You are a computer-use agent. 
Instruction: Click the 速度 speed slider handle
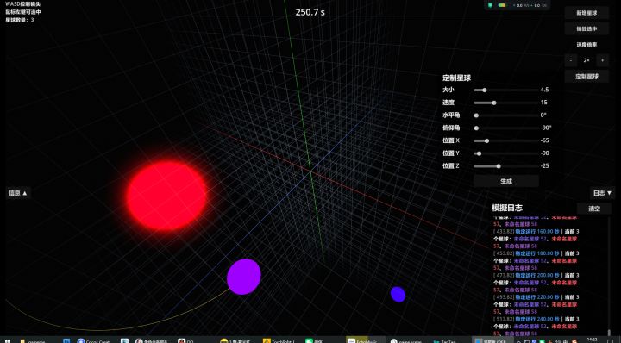click(494, 103)
